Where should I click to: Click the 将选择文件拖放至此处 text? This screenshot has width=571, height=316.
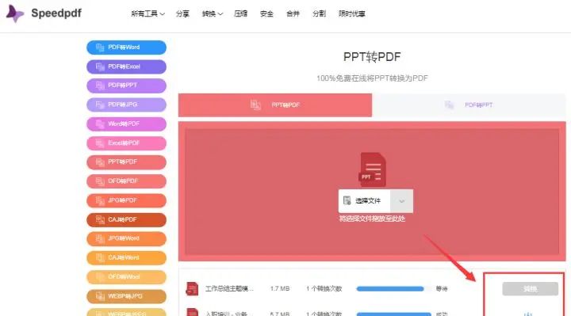pos(372,219)
